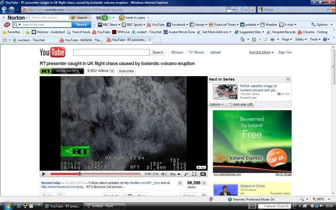Open the NASA satellite image video thumbnail
Screen dimensions: 336x210
click(225, 92)
